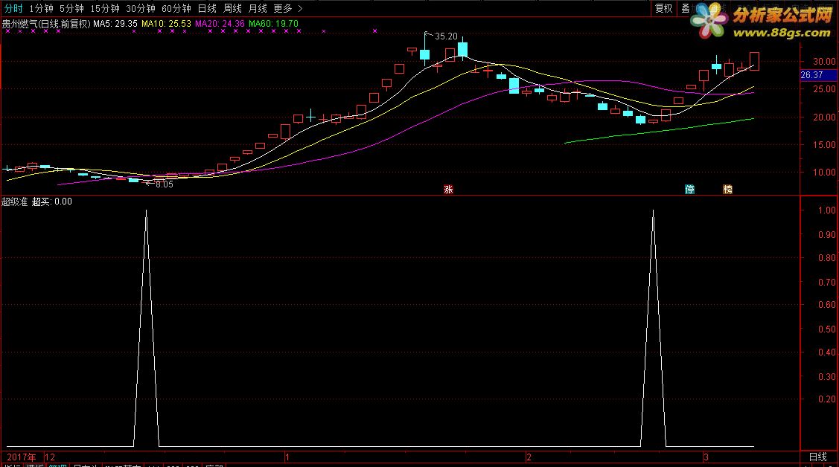Viewport: 839px width, 467px height.
Task: Click the month 3 marker on time axis
Action: click(x=706, y=457)
